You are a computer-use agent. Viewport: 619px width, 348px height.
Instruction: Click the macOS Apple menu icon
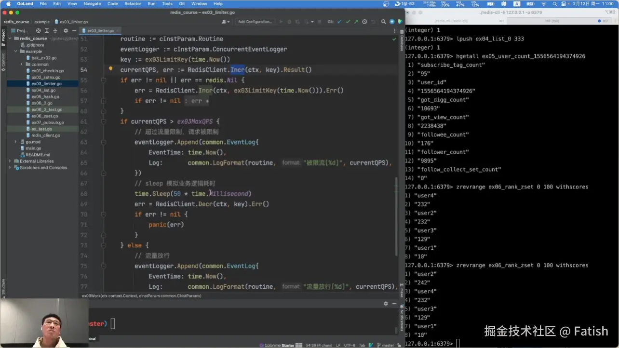8,3
